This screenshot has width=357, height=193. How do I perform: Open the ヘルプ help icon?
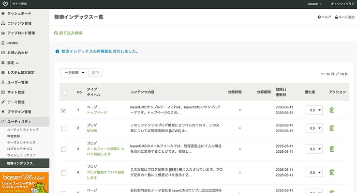coord(319,17)
